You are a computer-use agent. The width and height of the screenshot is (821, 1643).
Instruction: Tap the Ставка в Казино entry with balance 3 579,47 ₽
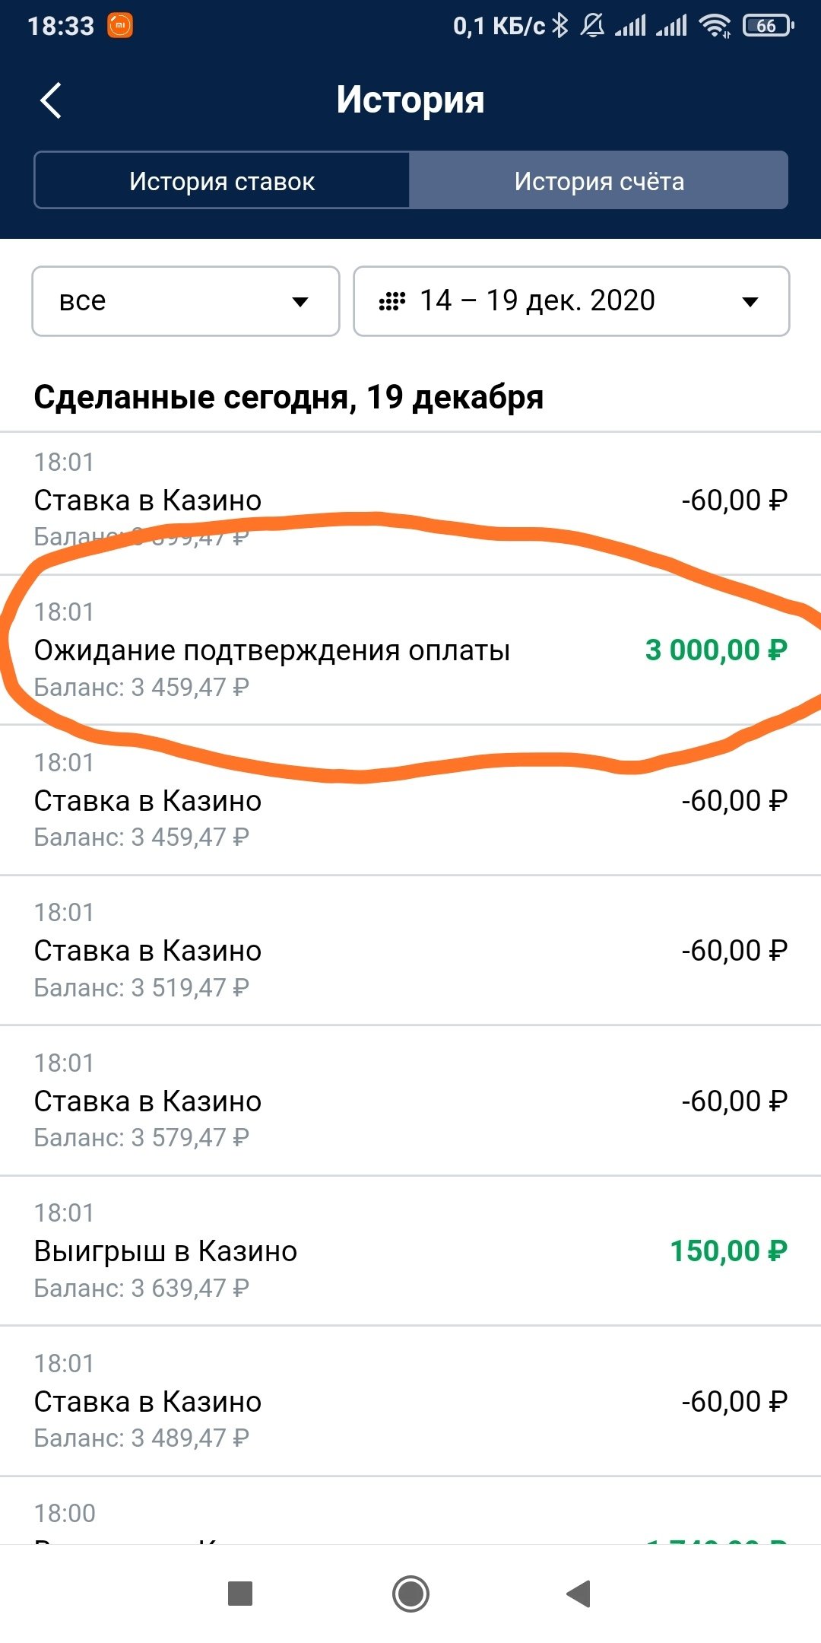click(410, 1101)
